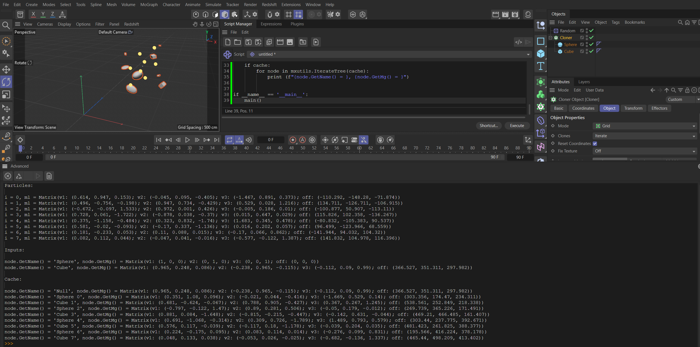Select the Rotate tool in left toolbar
This screenshot has width=700, height=347.
click(6, 82)
